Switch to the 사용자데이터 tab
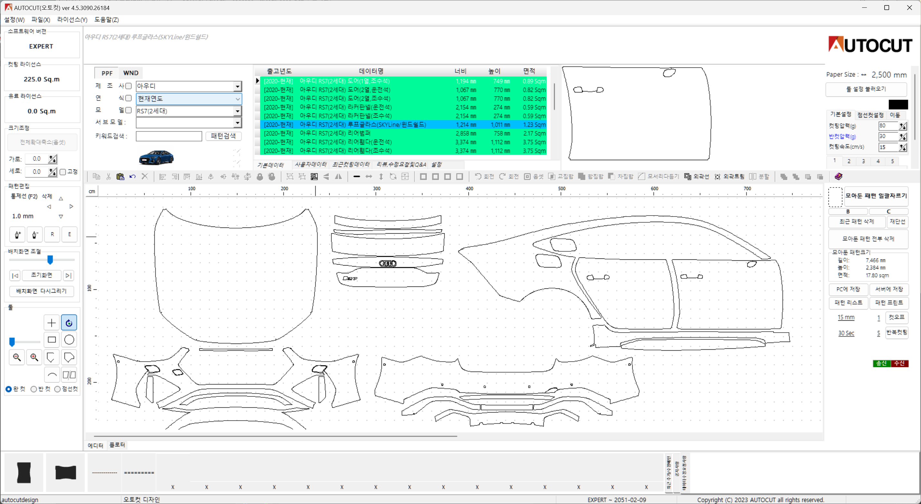Viewport: 921px width, 504px height. coord(310,165)
